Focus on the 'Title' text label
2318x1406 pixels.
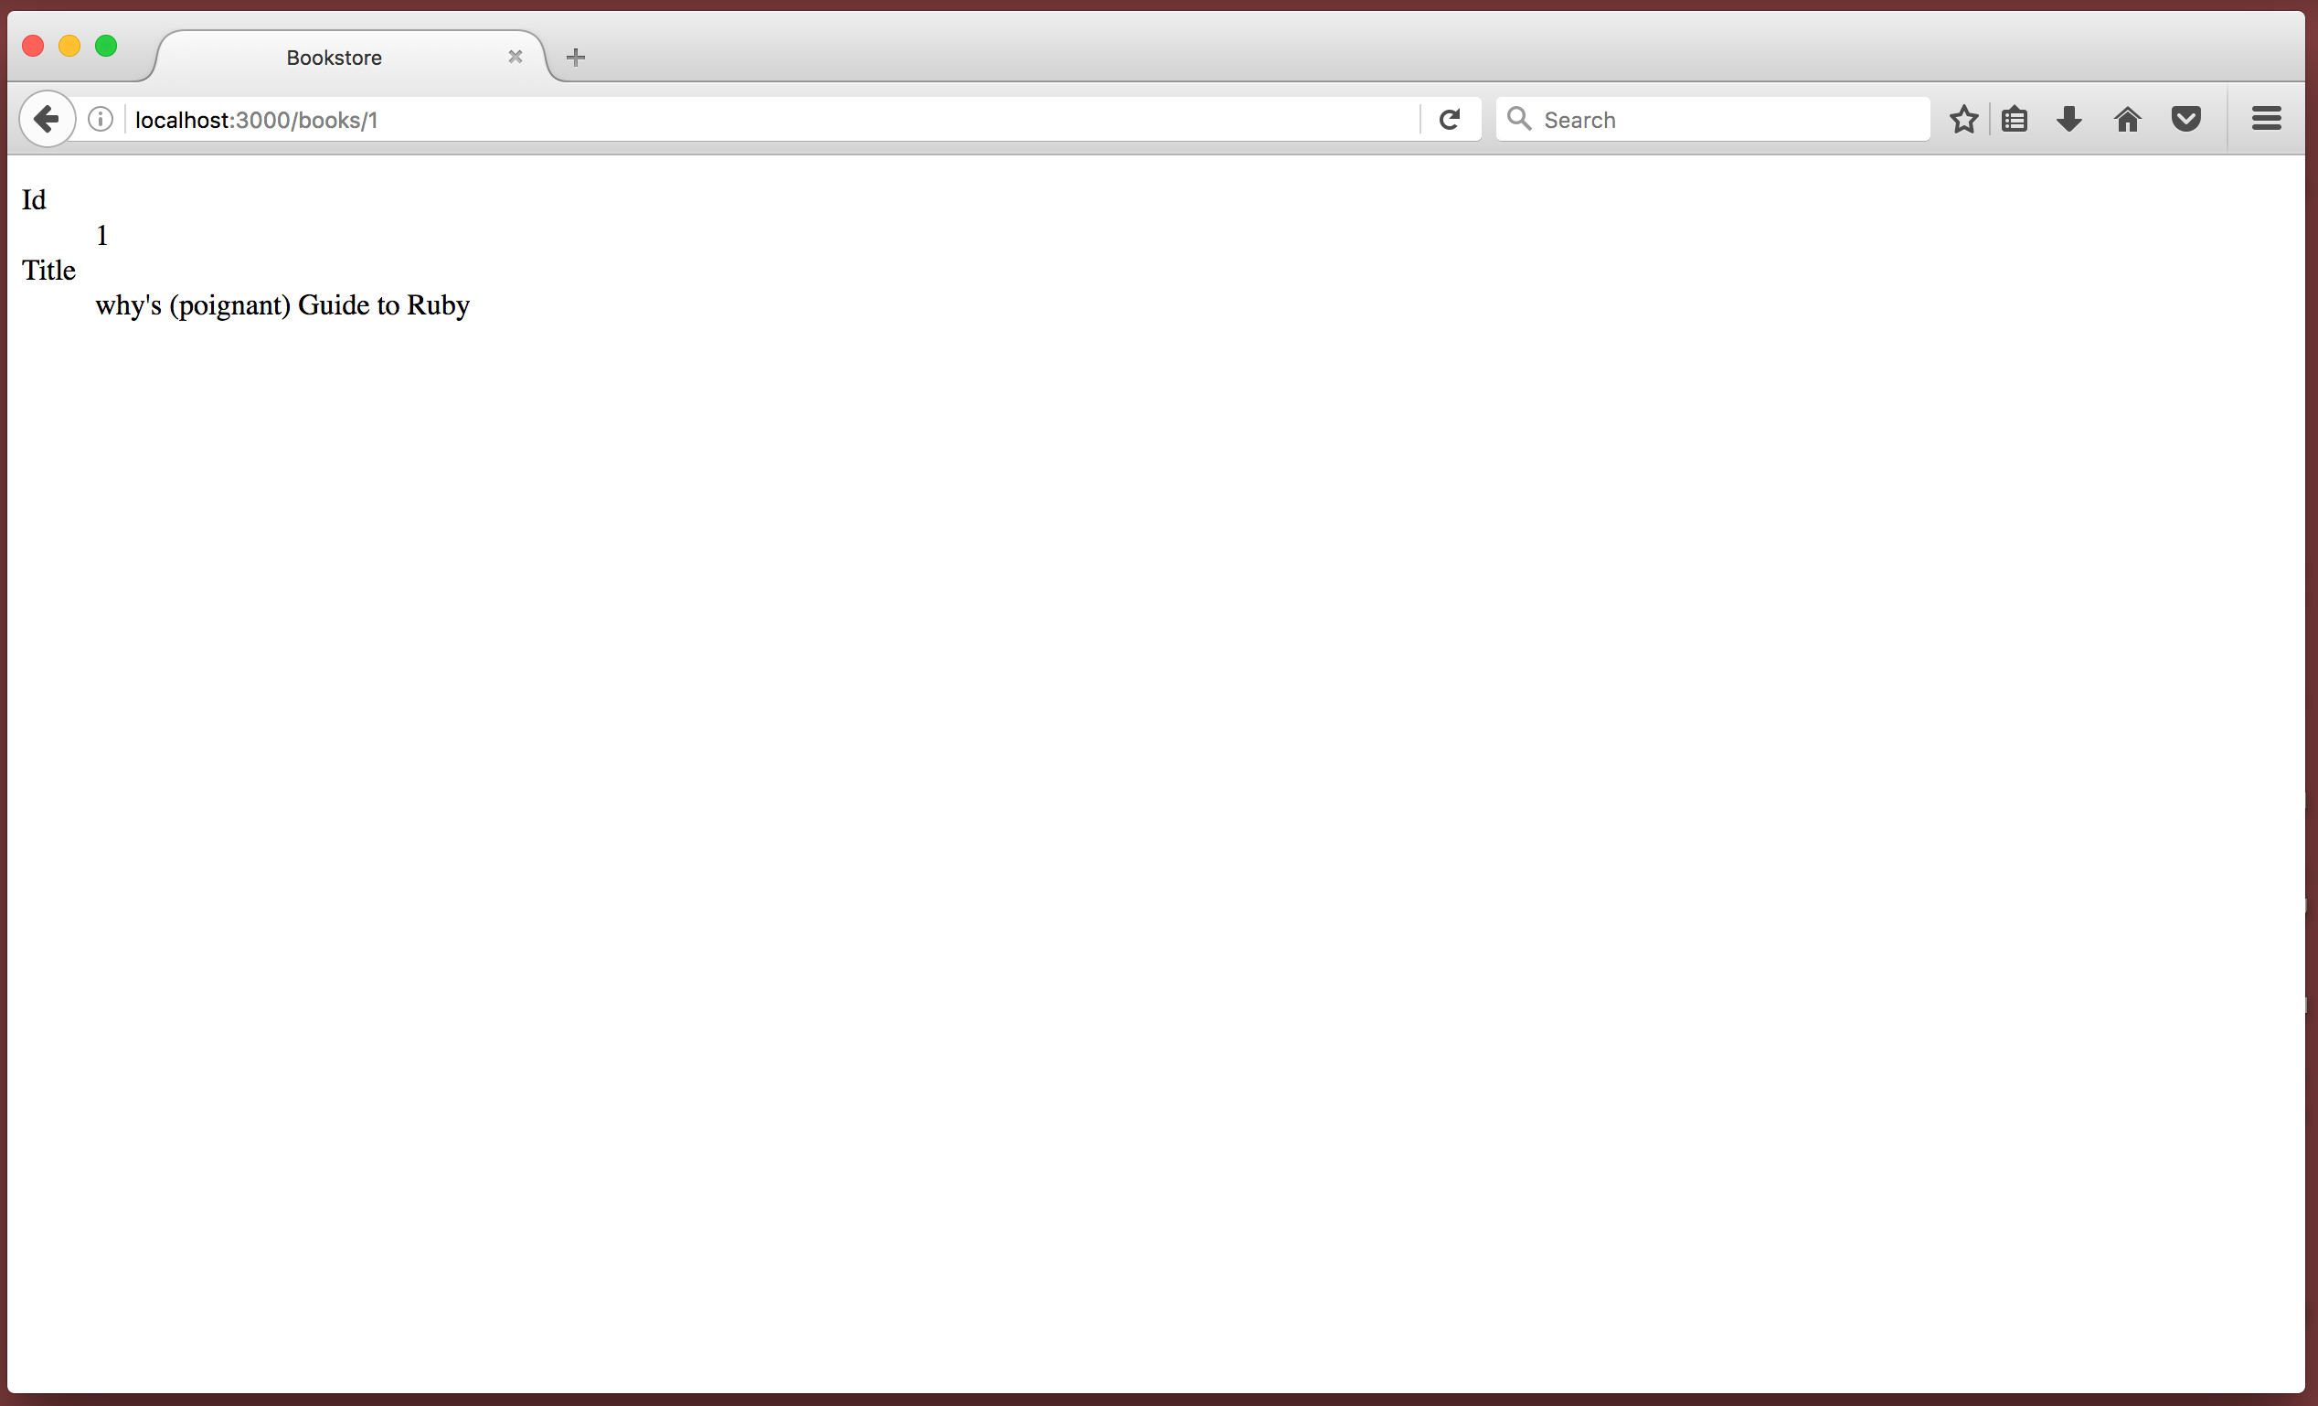tap(48, 268)
